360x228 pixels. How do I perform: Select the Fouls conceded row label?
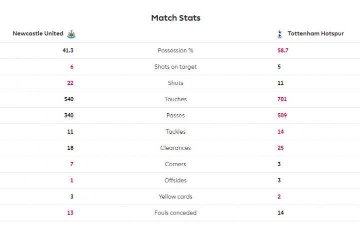pos(175,213)
